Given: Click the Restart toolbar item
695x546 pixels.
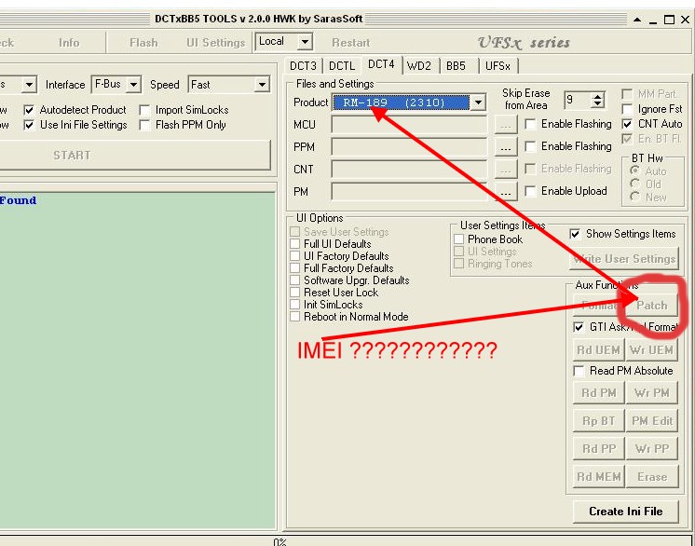Looking at the screenshot, I should click(x=350, y=43).
